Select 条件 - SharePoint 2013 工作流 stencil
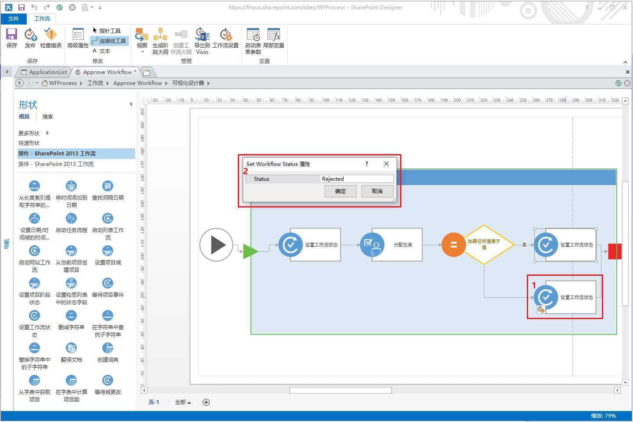This screenshot has height=422, width=633. pyautogui.click(x=76, y=164)
